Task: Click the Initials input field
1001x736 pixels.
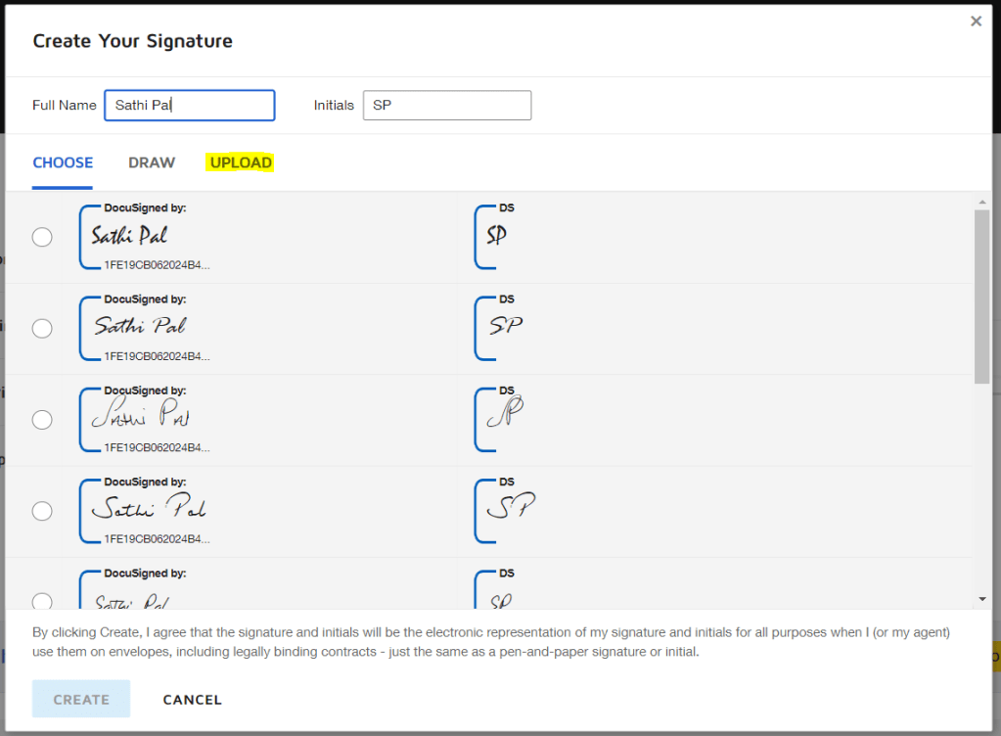Action: tap(446, 106)
